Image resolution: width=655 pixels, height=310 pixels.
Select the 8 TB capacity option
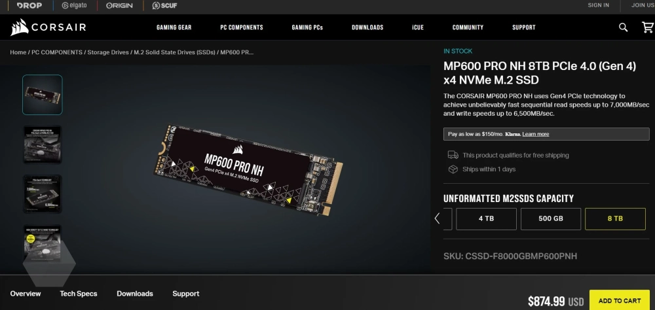pyautogui.click(x=615, y=219)
